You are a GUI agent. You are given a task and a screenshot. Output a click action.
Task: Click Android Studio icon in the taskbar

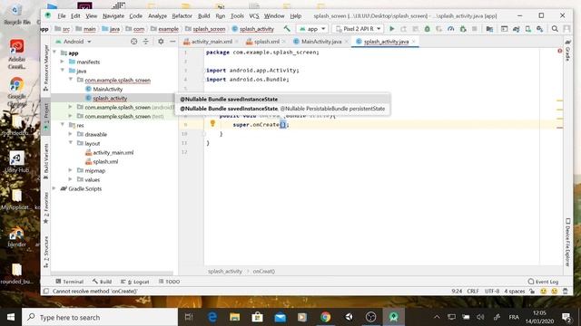tap(393, 317)
